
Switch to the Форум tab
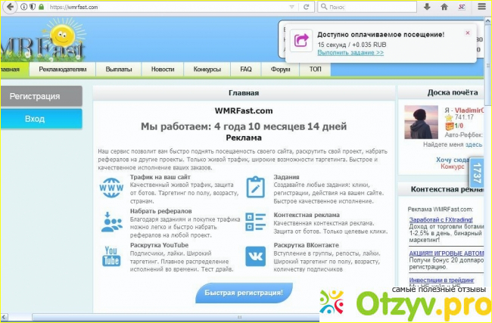coord(279,69)
